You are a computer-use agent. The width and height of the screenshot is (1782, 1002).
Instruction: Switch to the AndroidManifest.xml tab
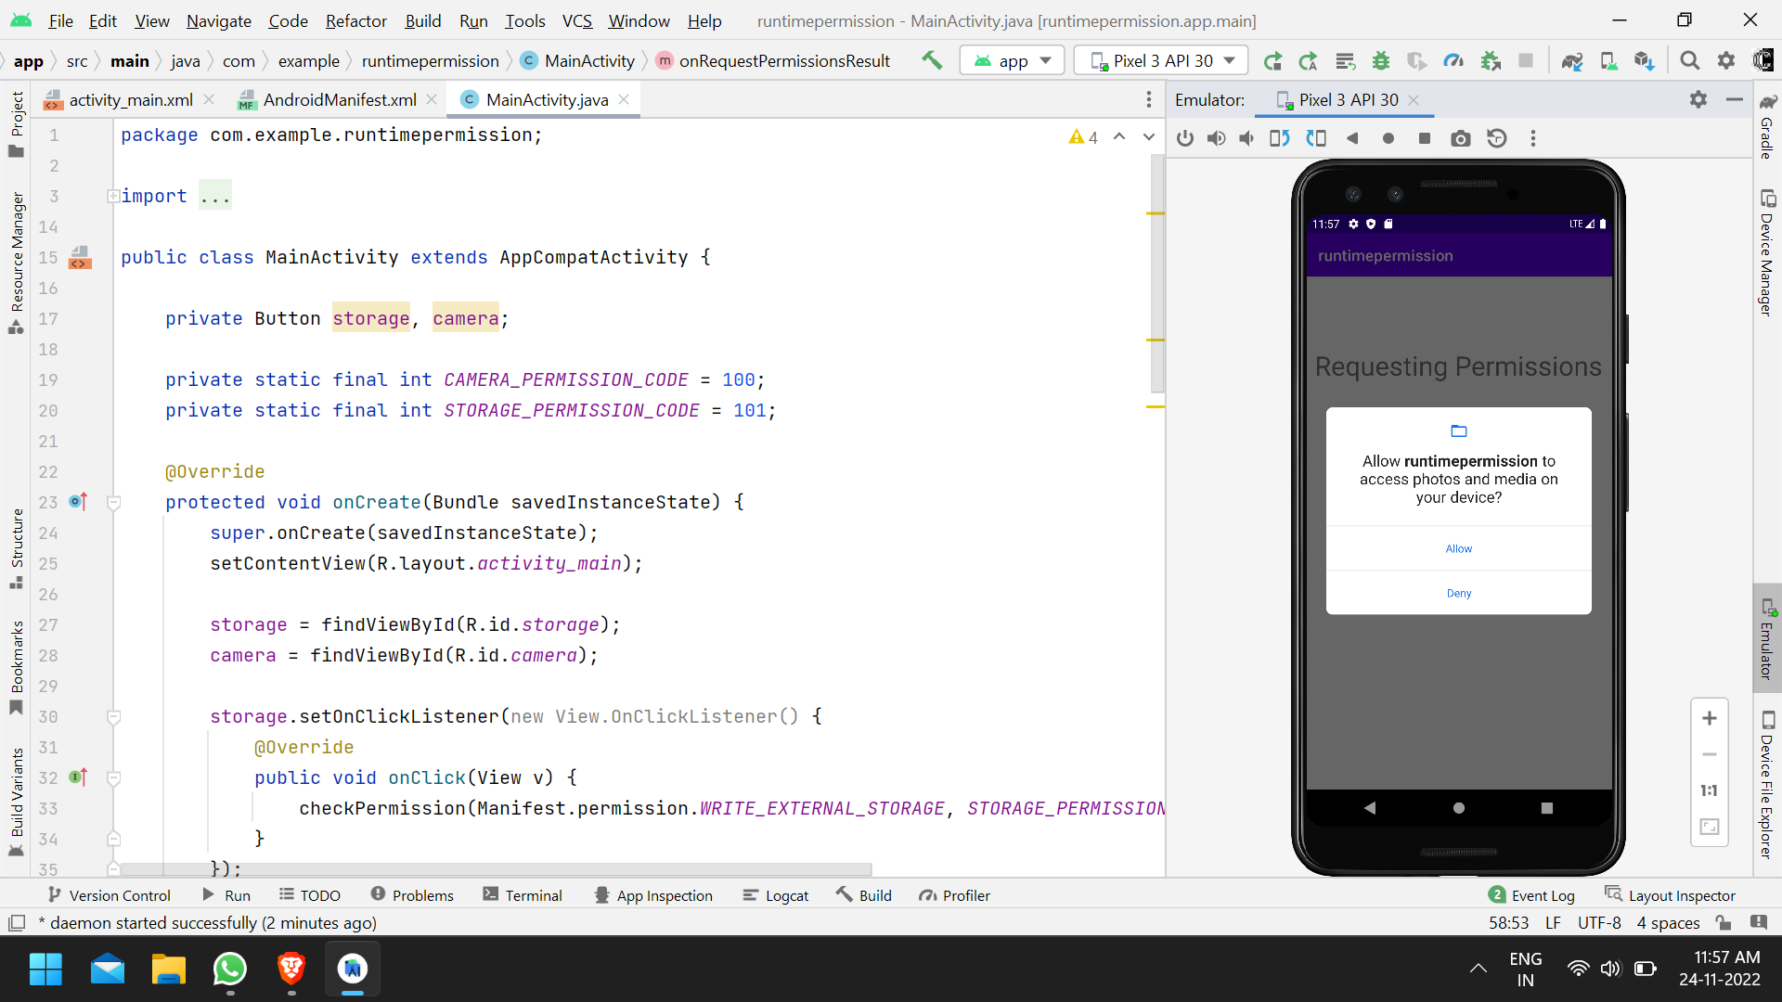coord(337,99)
